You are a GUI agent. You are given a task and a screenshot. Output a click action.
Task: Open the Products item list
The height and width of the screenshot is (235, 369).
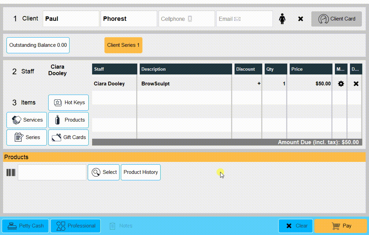[x=68, y=120]
